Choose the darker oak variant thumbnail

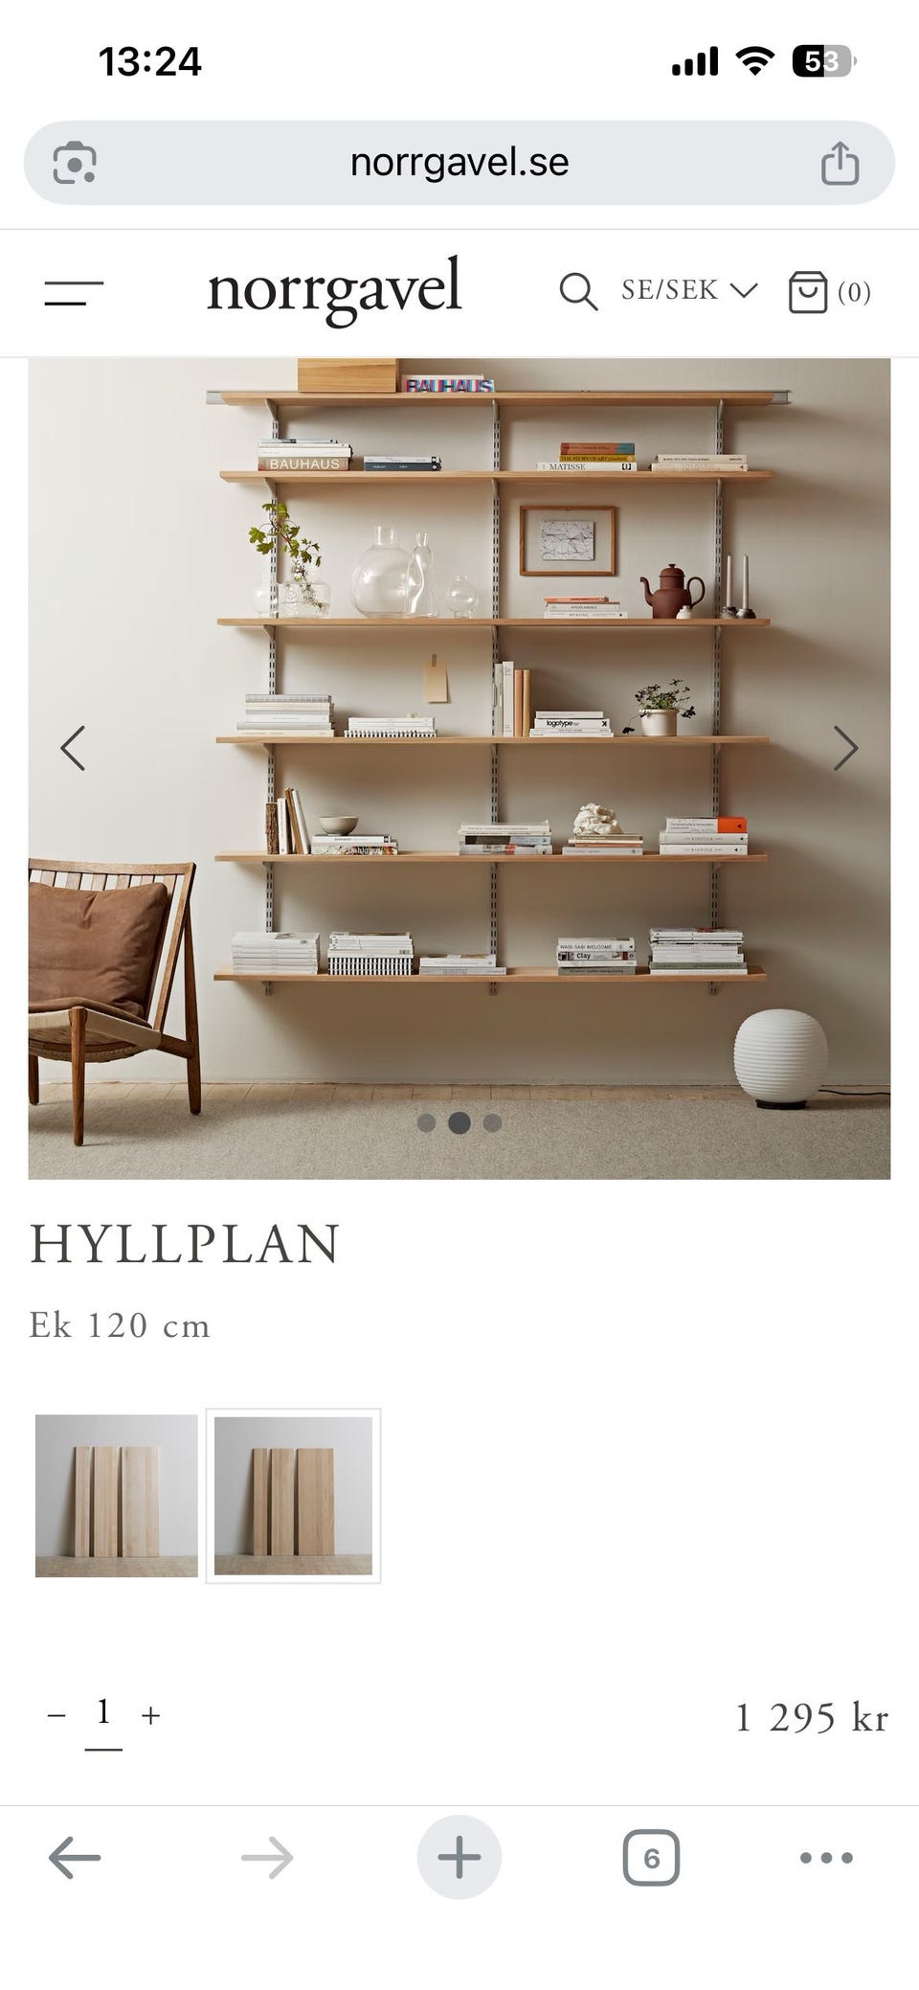293,1495
